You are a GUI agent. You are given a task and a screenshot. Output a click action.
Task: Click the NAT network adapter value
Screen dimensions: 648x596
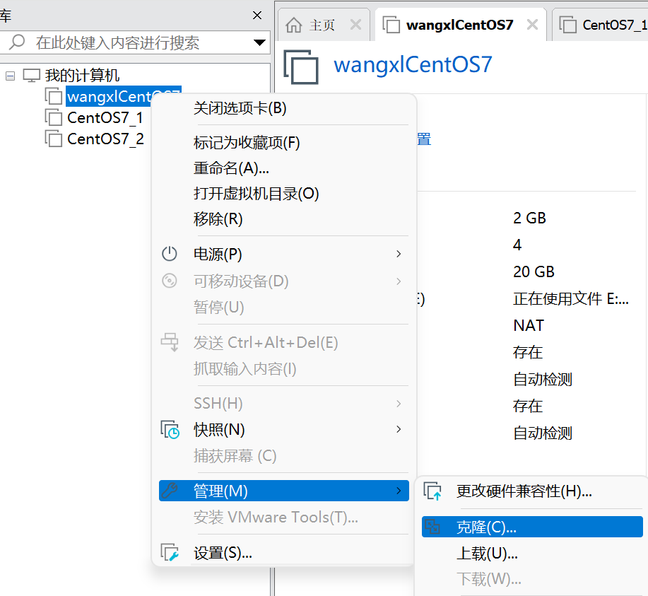point(529,325)
